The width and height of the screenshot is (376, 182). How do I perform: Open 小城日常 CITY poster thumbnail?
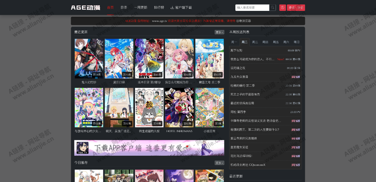pos(209,108)
